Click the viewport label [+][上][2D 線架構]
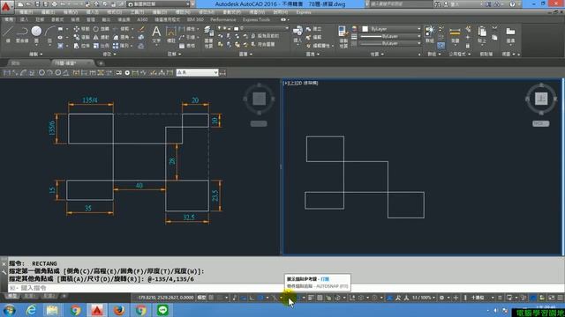Screen dimensions: 565x317 pos(301,83)
